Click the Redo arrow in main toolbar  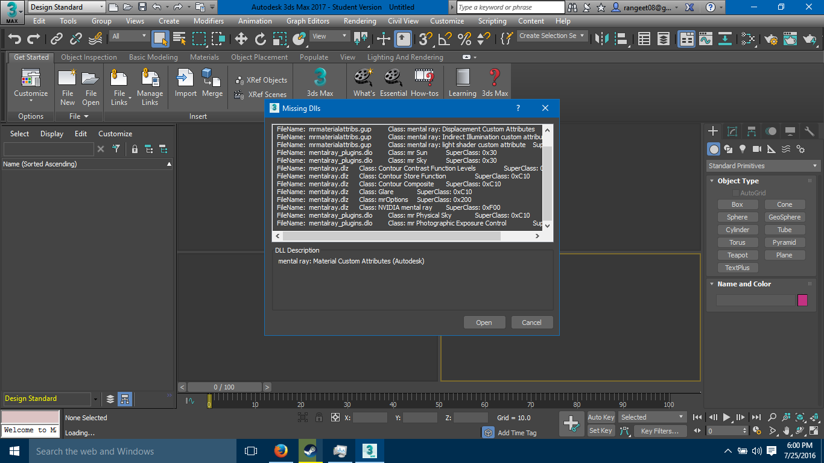pyautogui.click(x=34, y=39)
